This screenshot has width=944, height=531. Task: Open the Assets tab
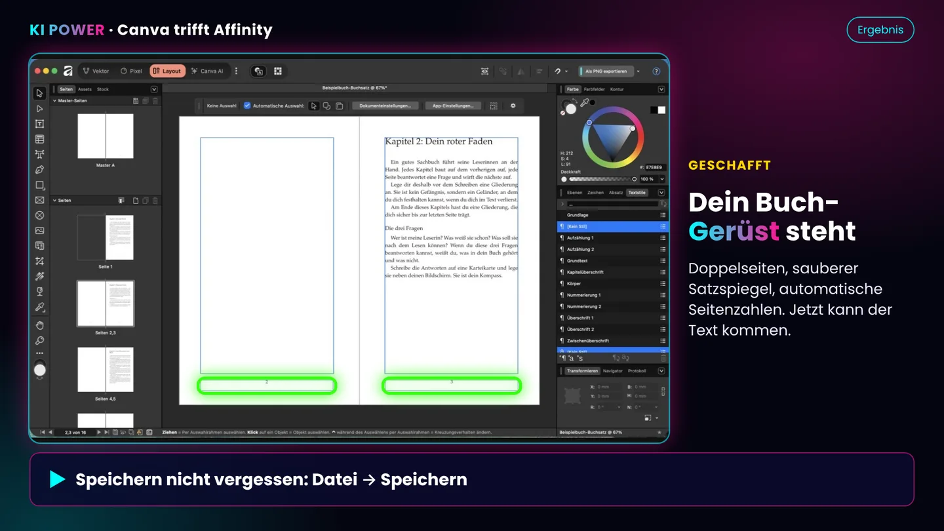[85, 89]
